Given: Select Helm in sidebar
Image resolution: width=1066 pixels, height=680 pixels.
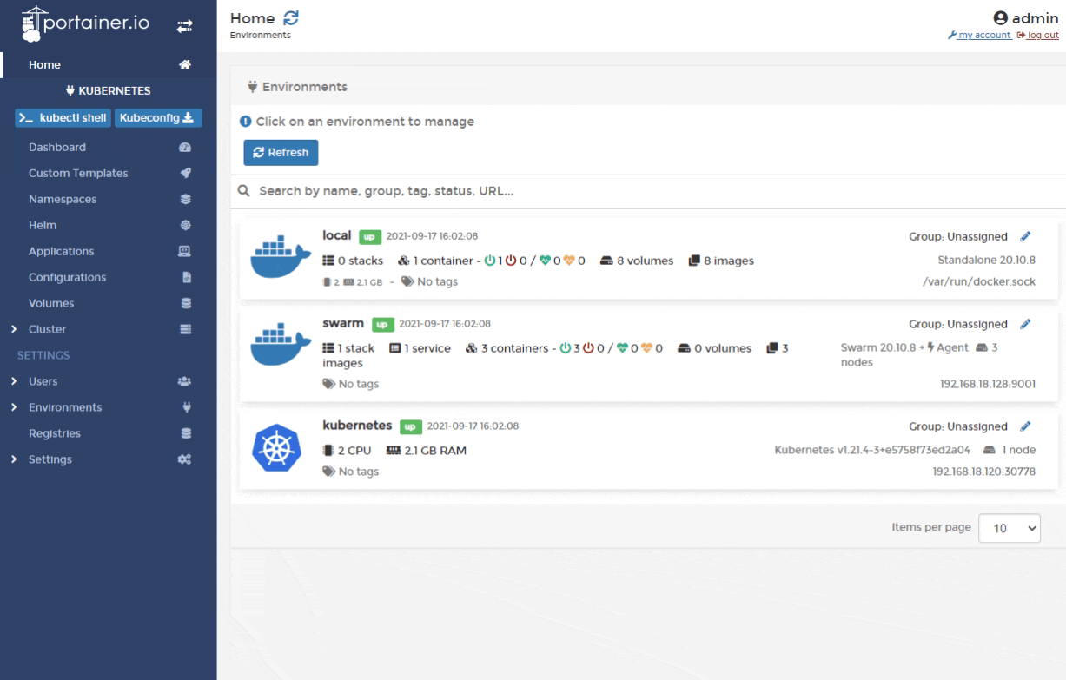Looking at the screenshot, I should (x=43, y=225).
